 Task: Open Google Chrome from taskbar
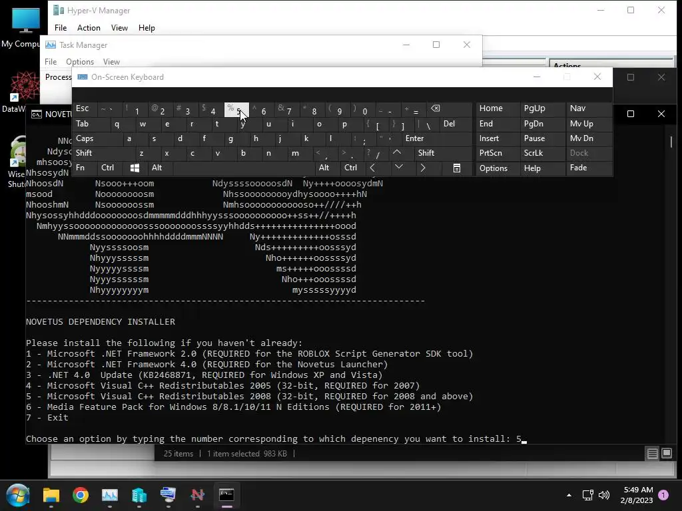tap(81, 495)
